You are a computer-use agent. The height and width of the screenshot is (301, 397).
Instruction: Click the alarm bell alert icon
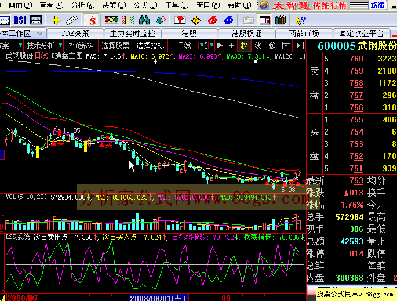[x=161, y=20]
